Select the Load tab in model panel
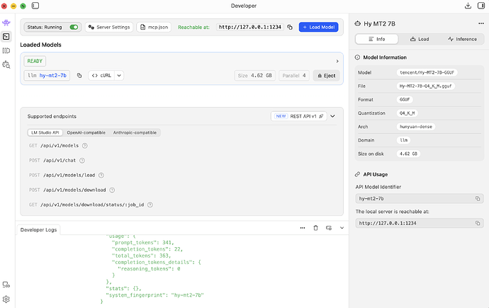 420,39
